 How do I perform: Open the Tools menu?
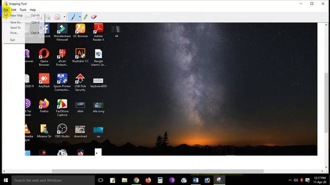pyautogui.click(x=23, y=10)
